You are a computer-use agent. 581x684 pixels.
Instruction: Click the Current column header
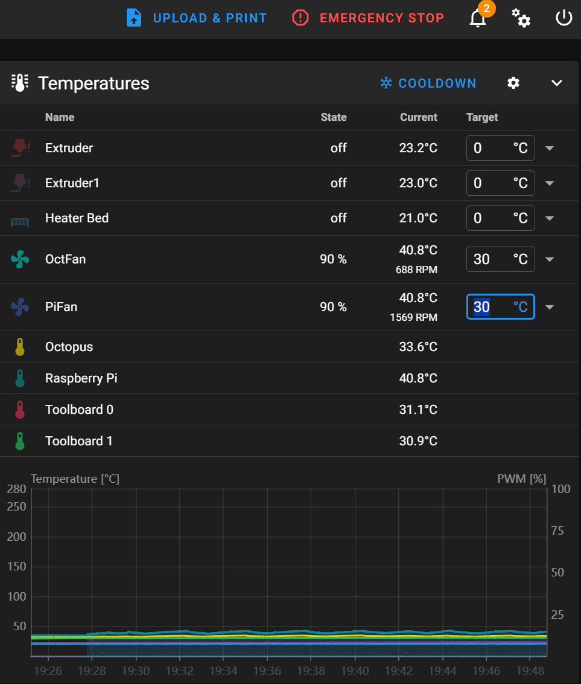tap(419, 117)
